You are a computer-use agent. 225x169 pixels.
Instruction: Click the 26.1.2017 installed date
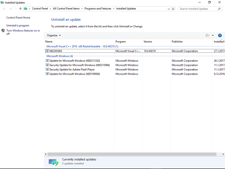tap(219, 61)
